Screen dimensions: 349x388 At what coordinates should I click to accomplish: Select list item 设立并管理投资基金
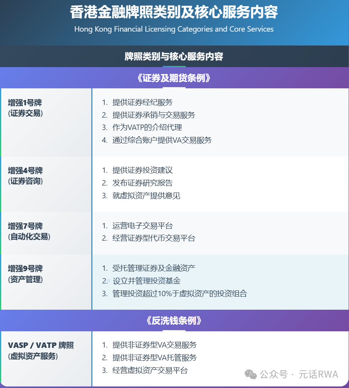pyautogui.click(x=146, y=281)
